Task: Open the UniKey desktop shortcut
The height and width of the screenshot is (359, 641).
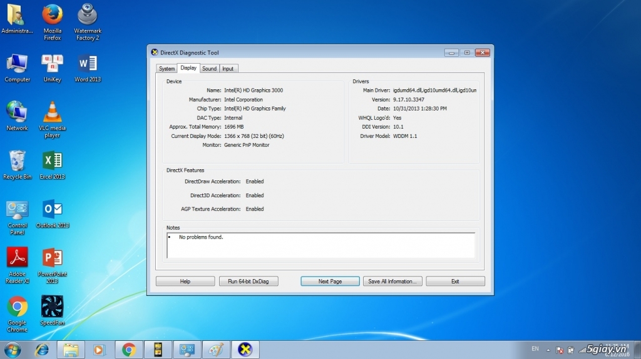Action: point(53,64)
